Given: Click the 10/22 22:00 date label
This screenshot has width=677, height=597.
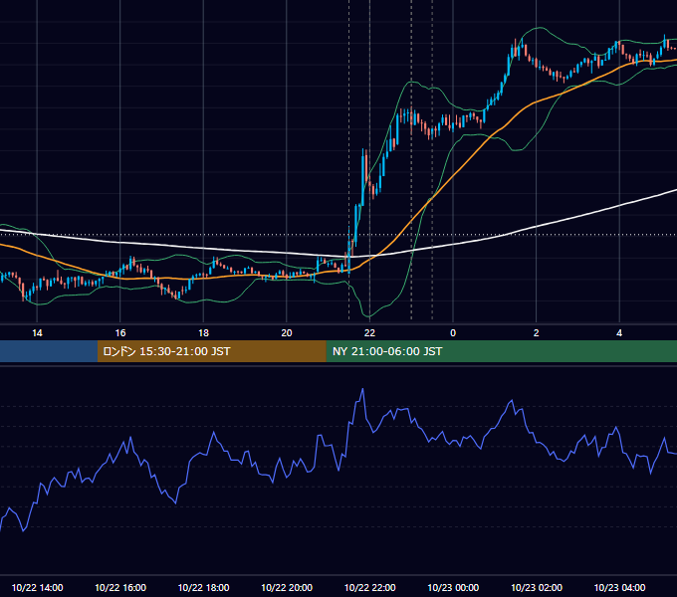Looking at the screenshot, I should point(369,587).
